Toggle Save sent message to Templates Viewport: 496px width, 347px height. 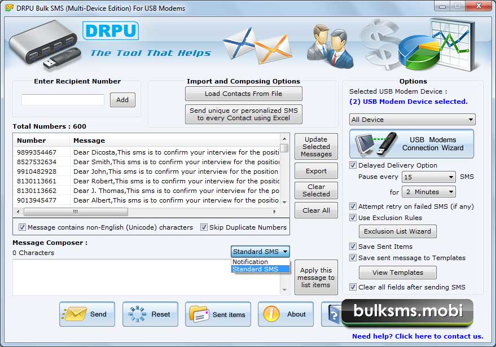point(353,258)
